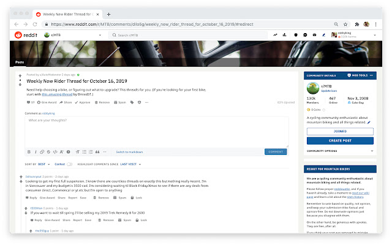
Task: Approve the post
Action: [83, 102]
